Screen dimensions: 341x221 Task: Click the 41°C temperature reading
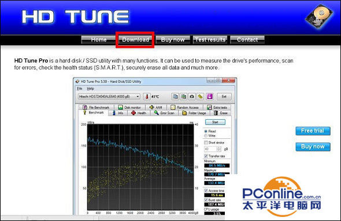[155, 97]
